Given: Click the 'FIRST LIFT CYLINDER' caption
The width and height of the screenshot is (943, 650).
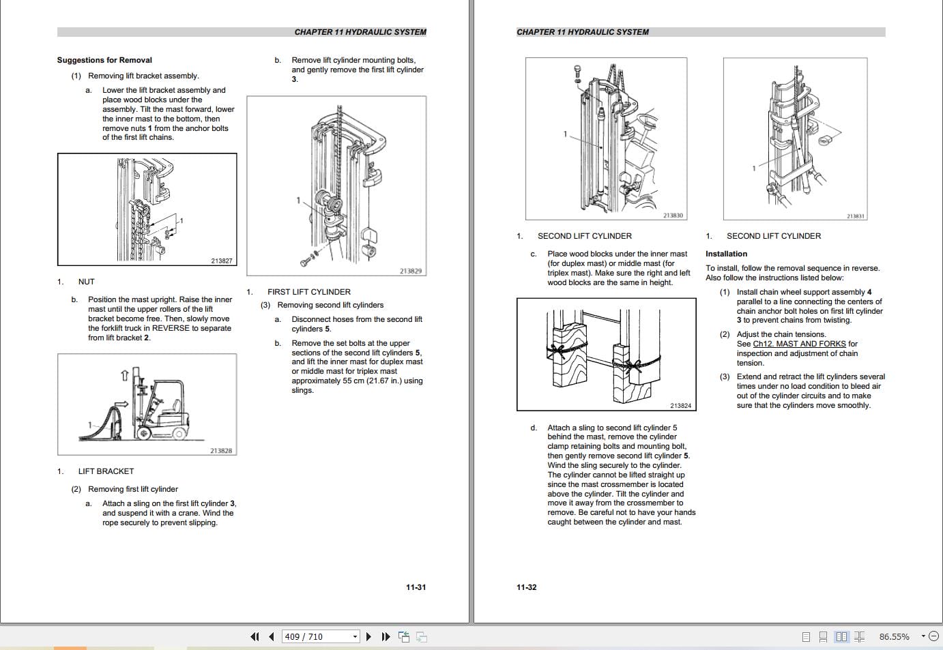Looking at the screenshot, I should pyautogui.click(x=309, y=292).
